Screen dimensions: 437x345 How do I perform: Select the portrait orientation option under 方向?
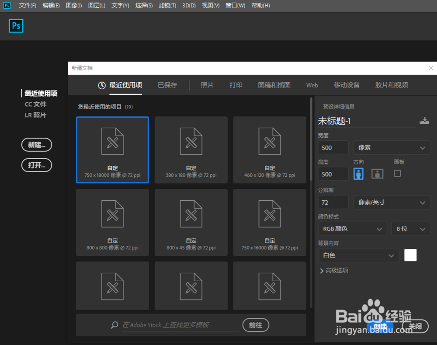point(358,174)
